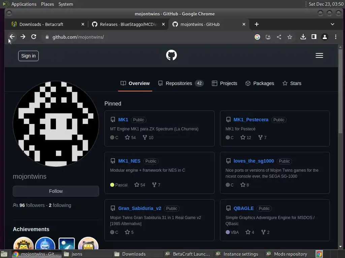View MK1's 10 forks

(148, 137)
